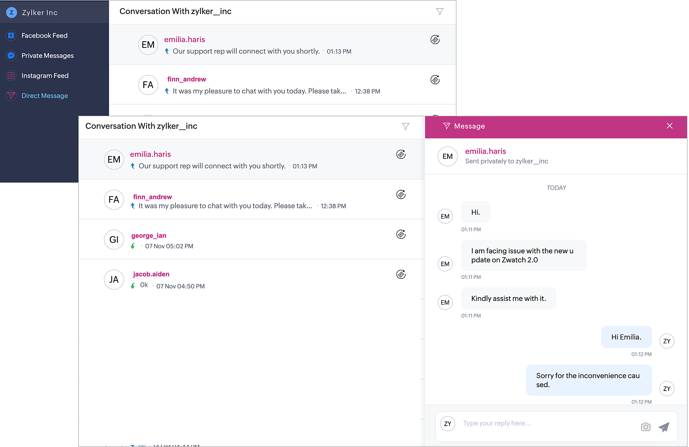Click the Private Messages sidebar tab
This screenshot has height=447, width=689.
pyautogui.click(x=47, y=56)
